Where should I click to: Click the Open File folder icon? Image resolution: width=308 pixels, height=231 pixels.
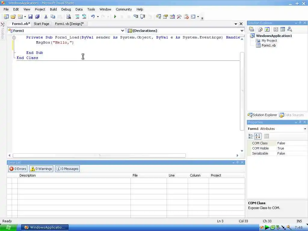(13, 17)
